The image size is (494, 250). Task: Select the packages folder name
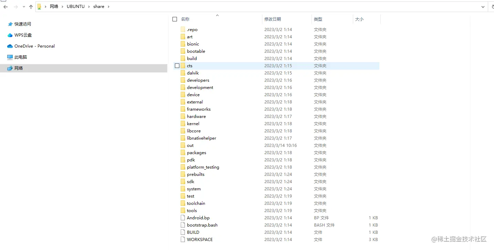[x=197, y=153]
